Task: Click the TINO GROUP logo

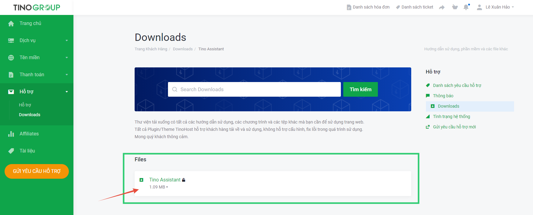Action: (x=37, y=7)
